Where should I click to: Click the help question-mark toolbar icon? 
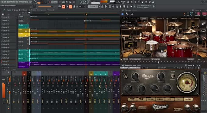point(139,2)
